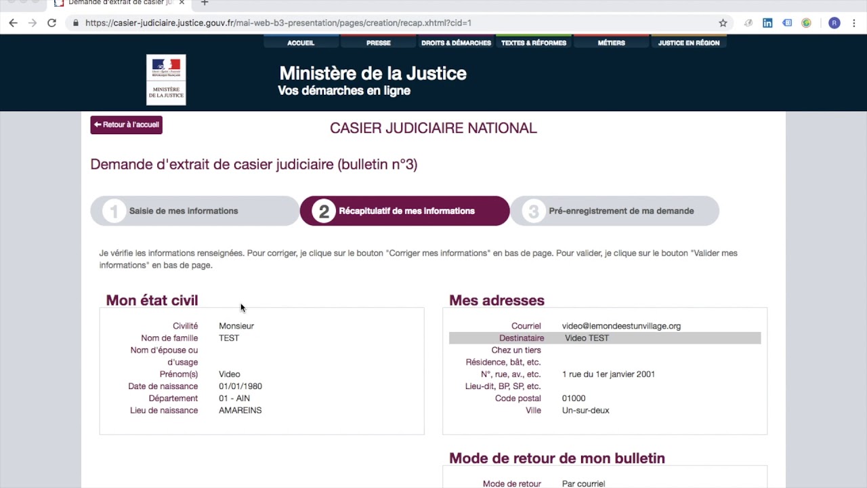The width and height of the screenshot is (867, 488).
Task: Click the Nom de famille value TEST
Action: 229,338
